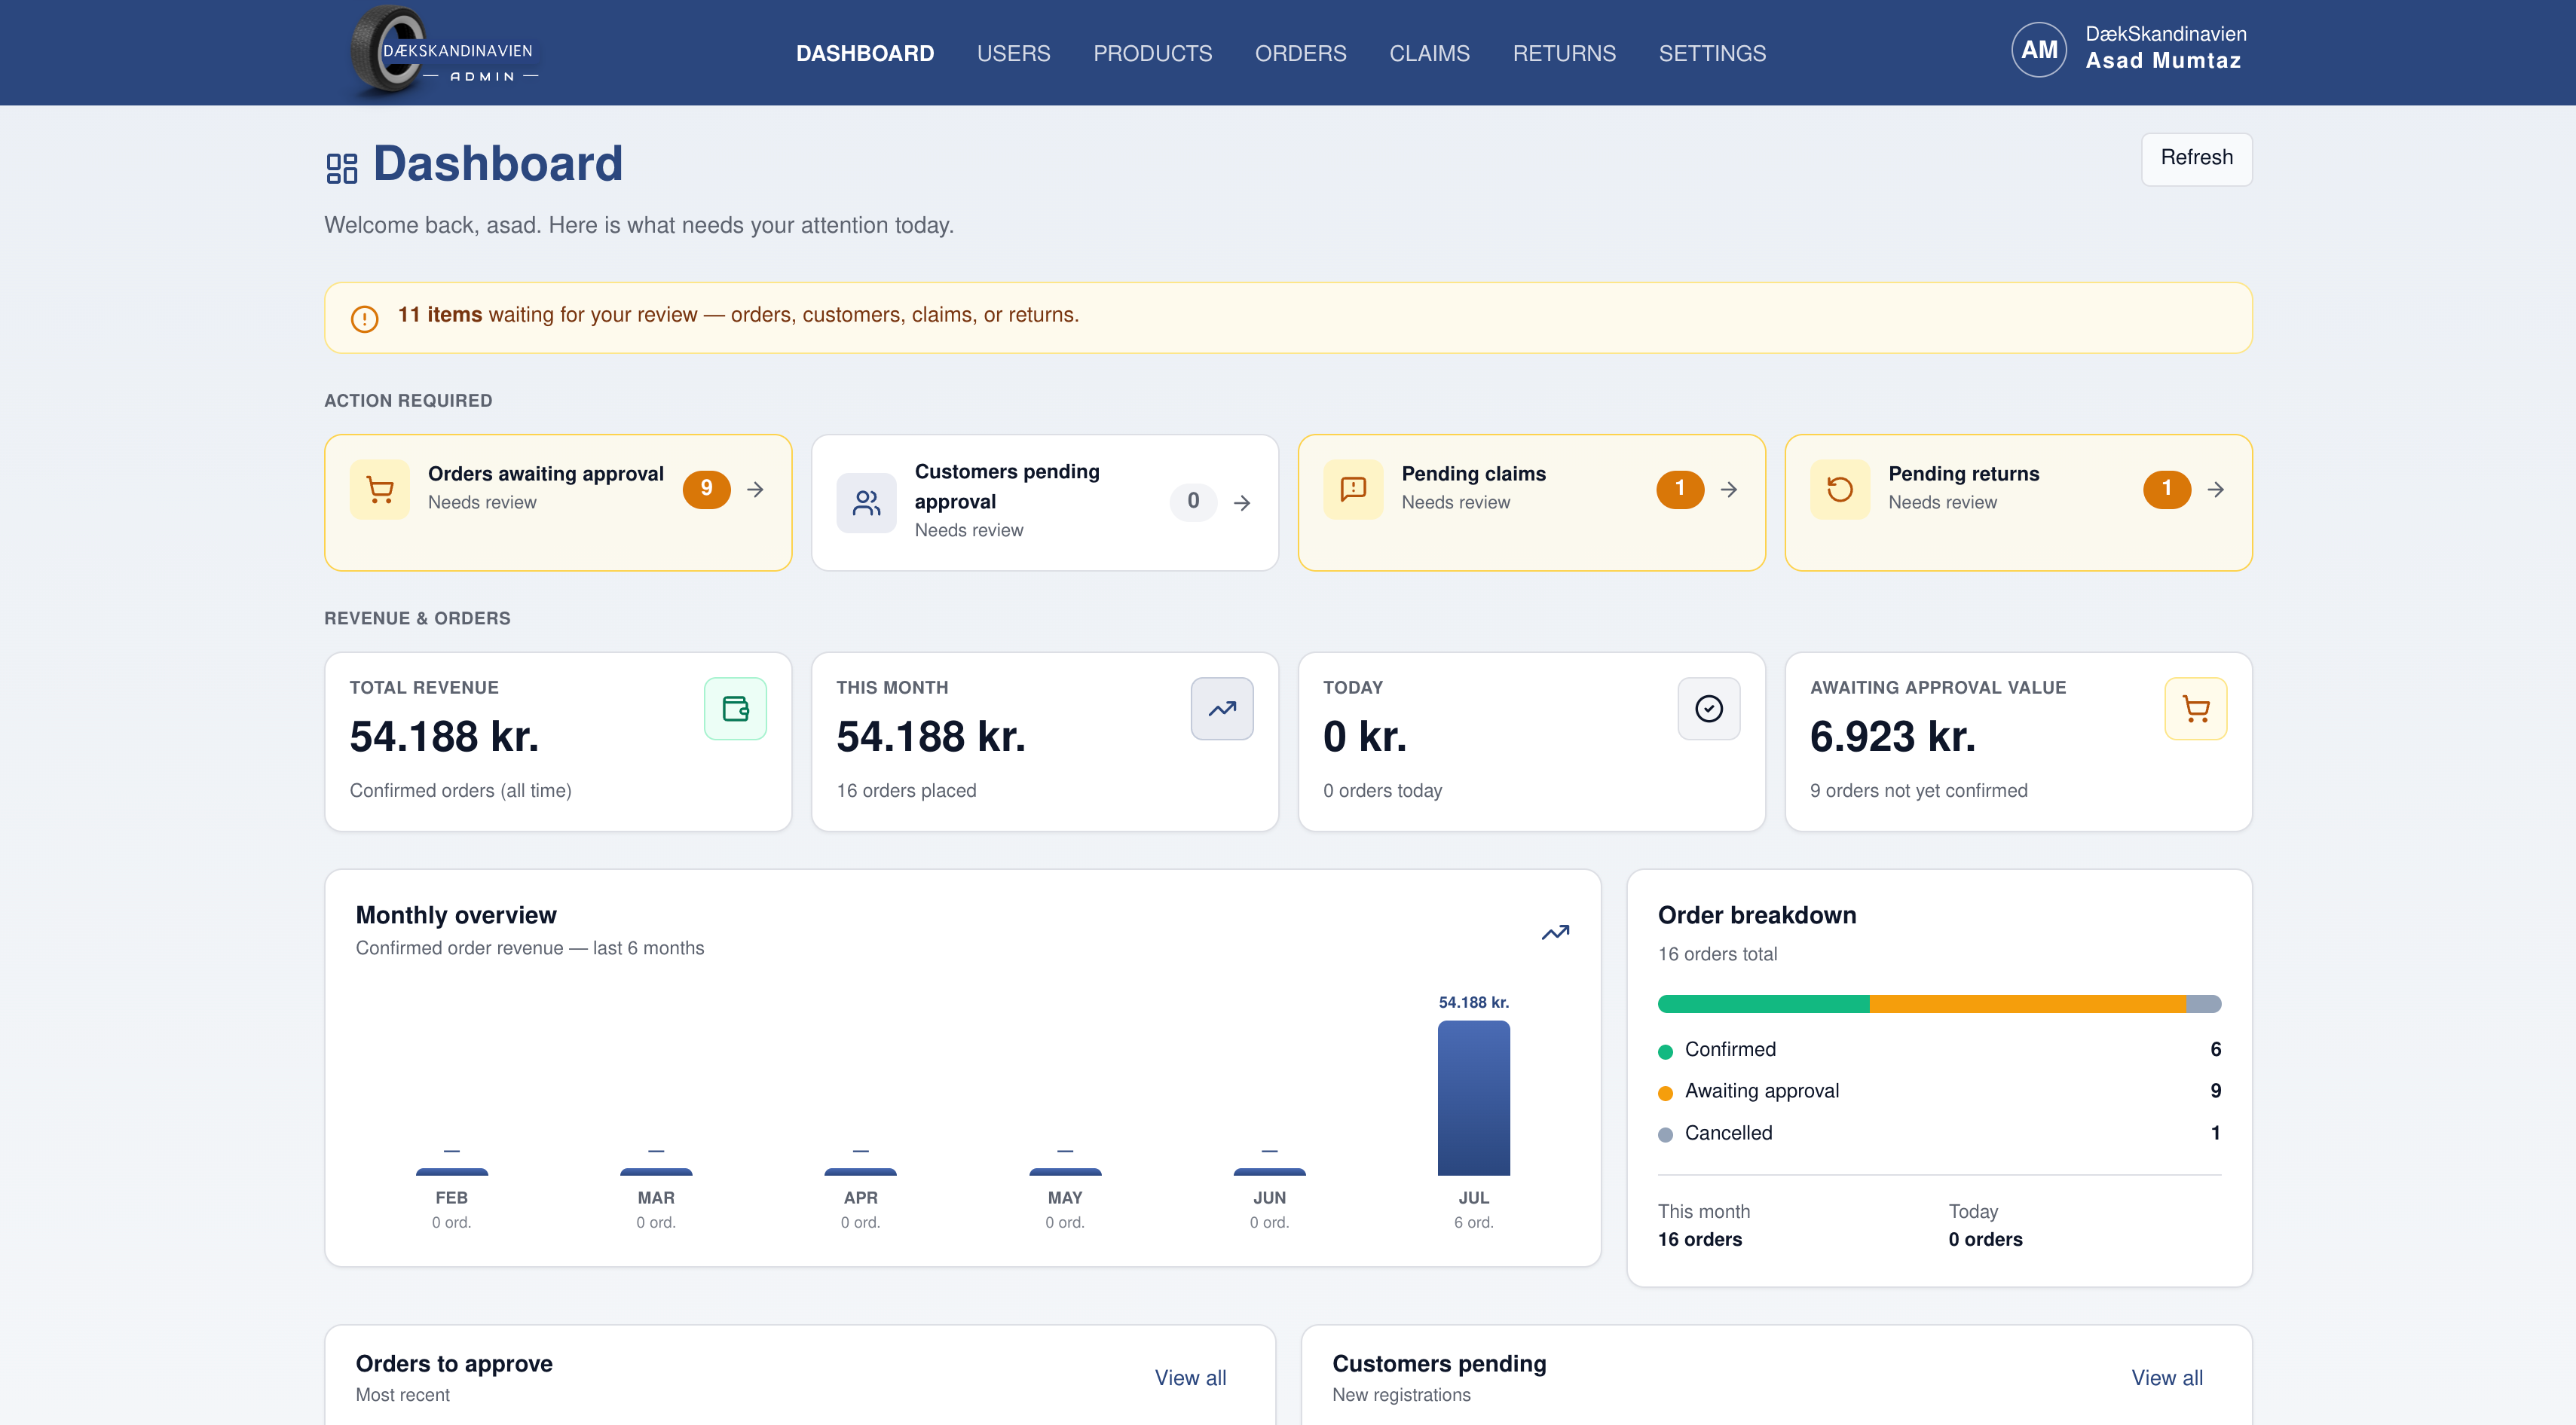Click the warning icon in review banner
Image resolution: width=2576 pixels, height=1425 pixels.
pos(365,319)
